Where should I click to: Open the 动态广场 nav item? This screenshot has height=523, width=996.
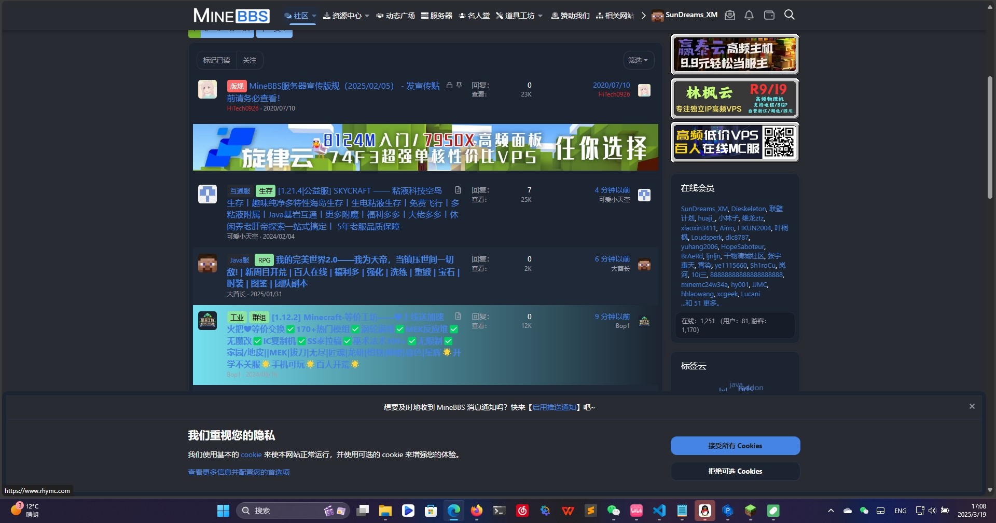tap(395, 16)
